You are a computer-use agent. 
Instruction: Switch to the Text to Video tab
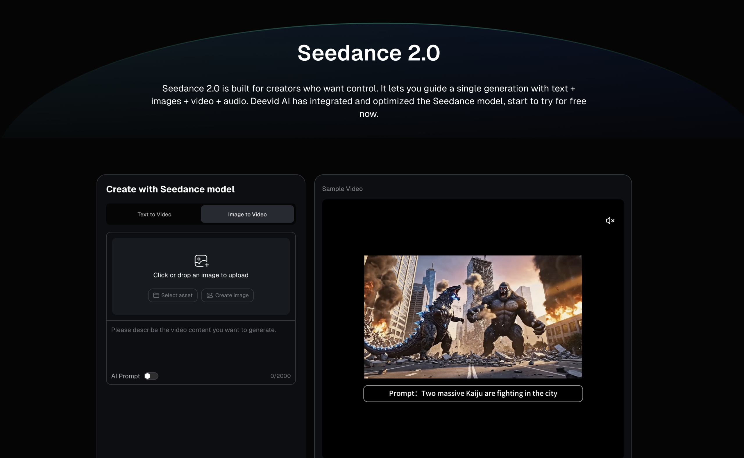tap(154, 214)
